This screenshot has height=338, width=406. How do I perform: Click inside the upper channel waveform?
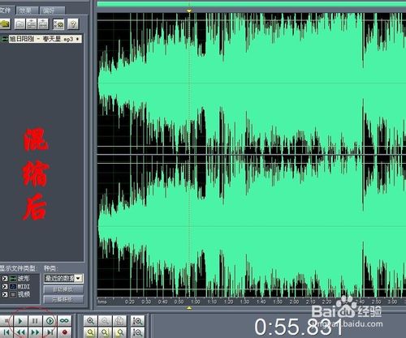(x=252, y=83)
